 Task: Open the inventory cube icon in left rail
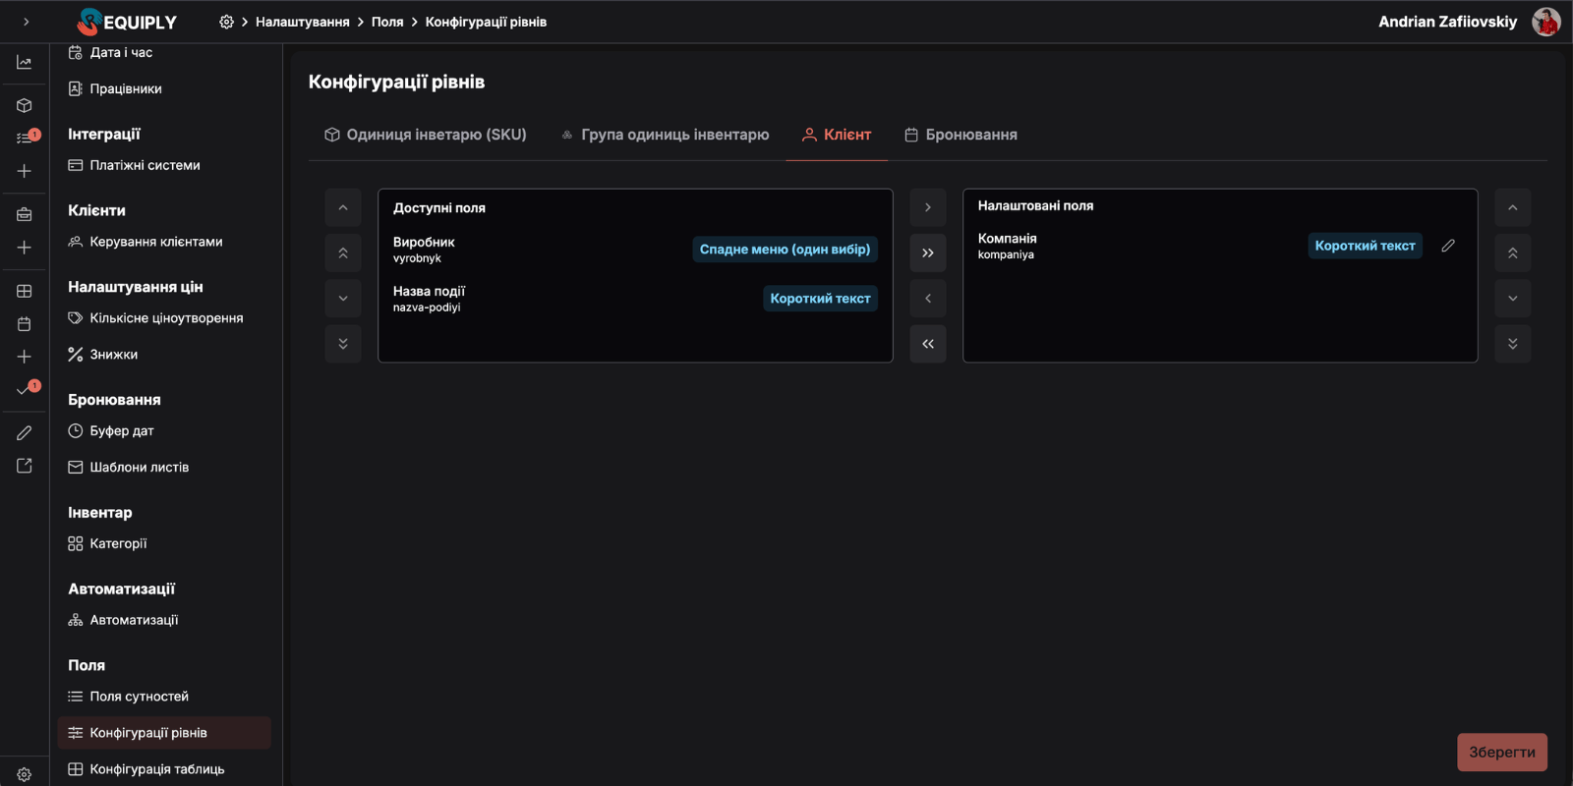pos(25,105)
